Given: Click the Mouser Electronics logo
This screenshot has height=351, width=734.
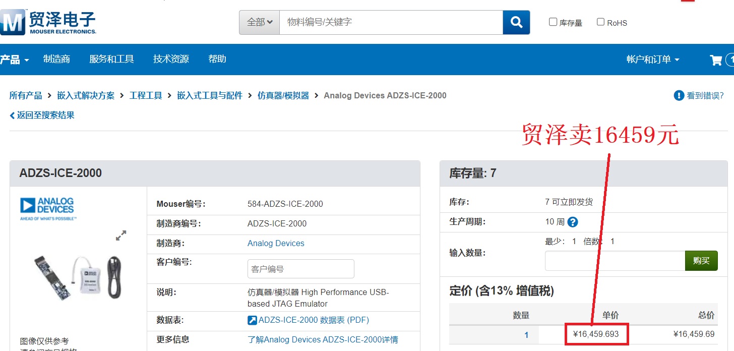Looking at the screenshot, I should coord(48,23).
